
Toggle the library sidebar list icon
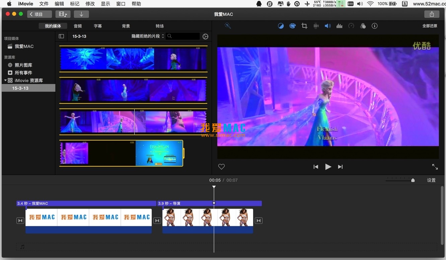click(x=61, y=36)
